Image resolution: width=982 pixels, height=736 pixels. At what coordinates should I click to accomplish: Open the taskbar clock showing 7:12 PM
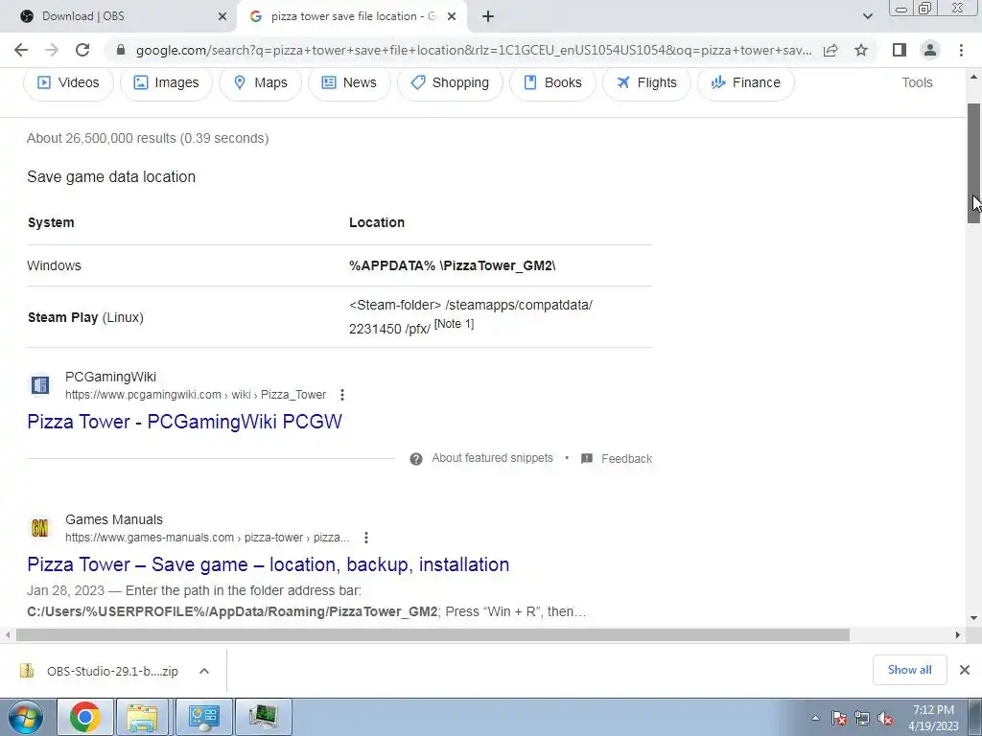click(934, 718)
